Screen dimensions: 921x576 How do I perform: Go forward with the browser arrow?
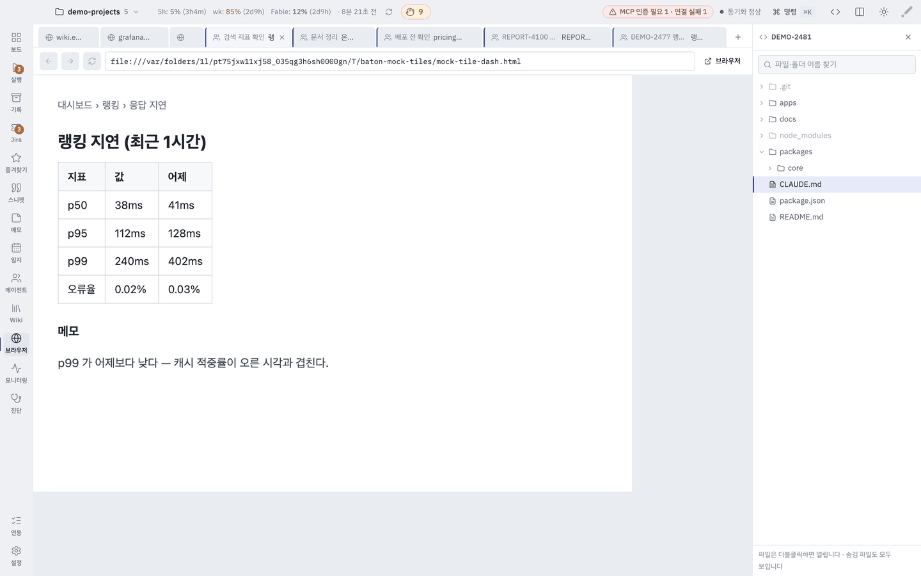(x=70, y=61)
